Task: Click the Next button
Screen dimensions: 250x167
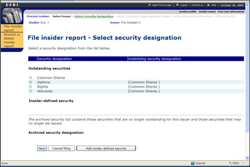Action: [42, 148]
